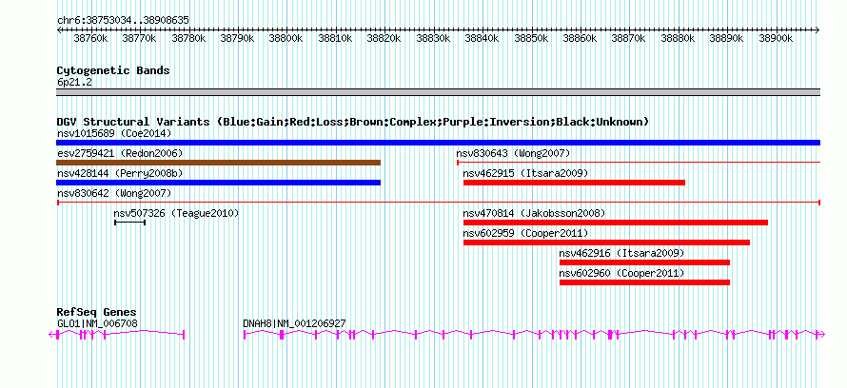Image resolution: width=847 pixels, height=388 pixels.
Task: Click the 38890k ruler tick label
Action: 726,39
